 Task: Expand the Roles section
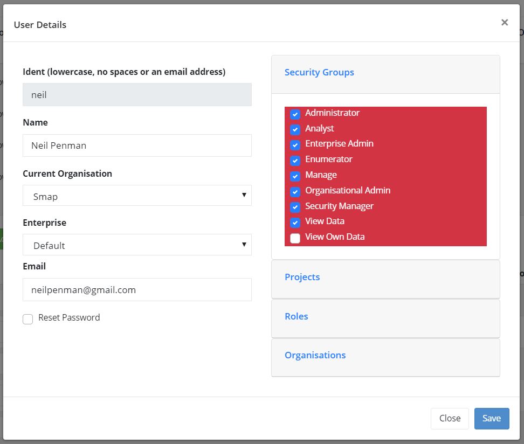[x=296, y=316]
